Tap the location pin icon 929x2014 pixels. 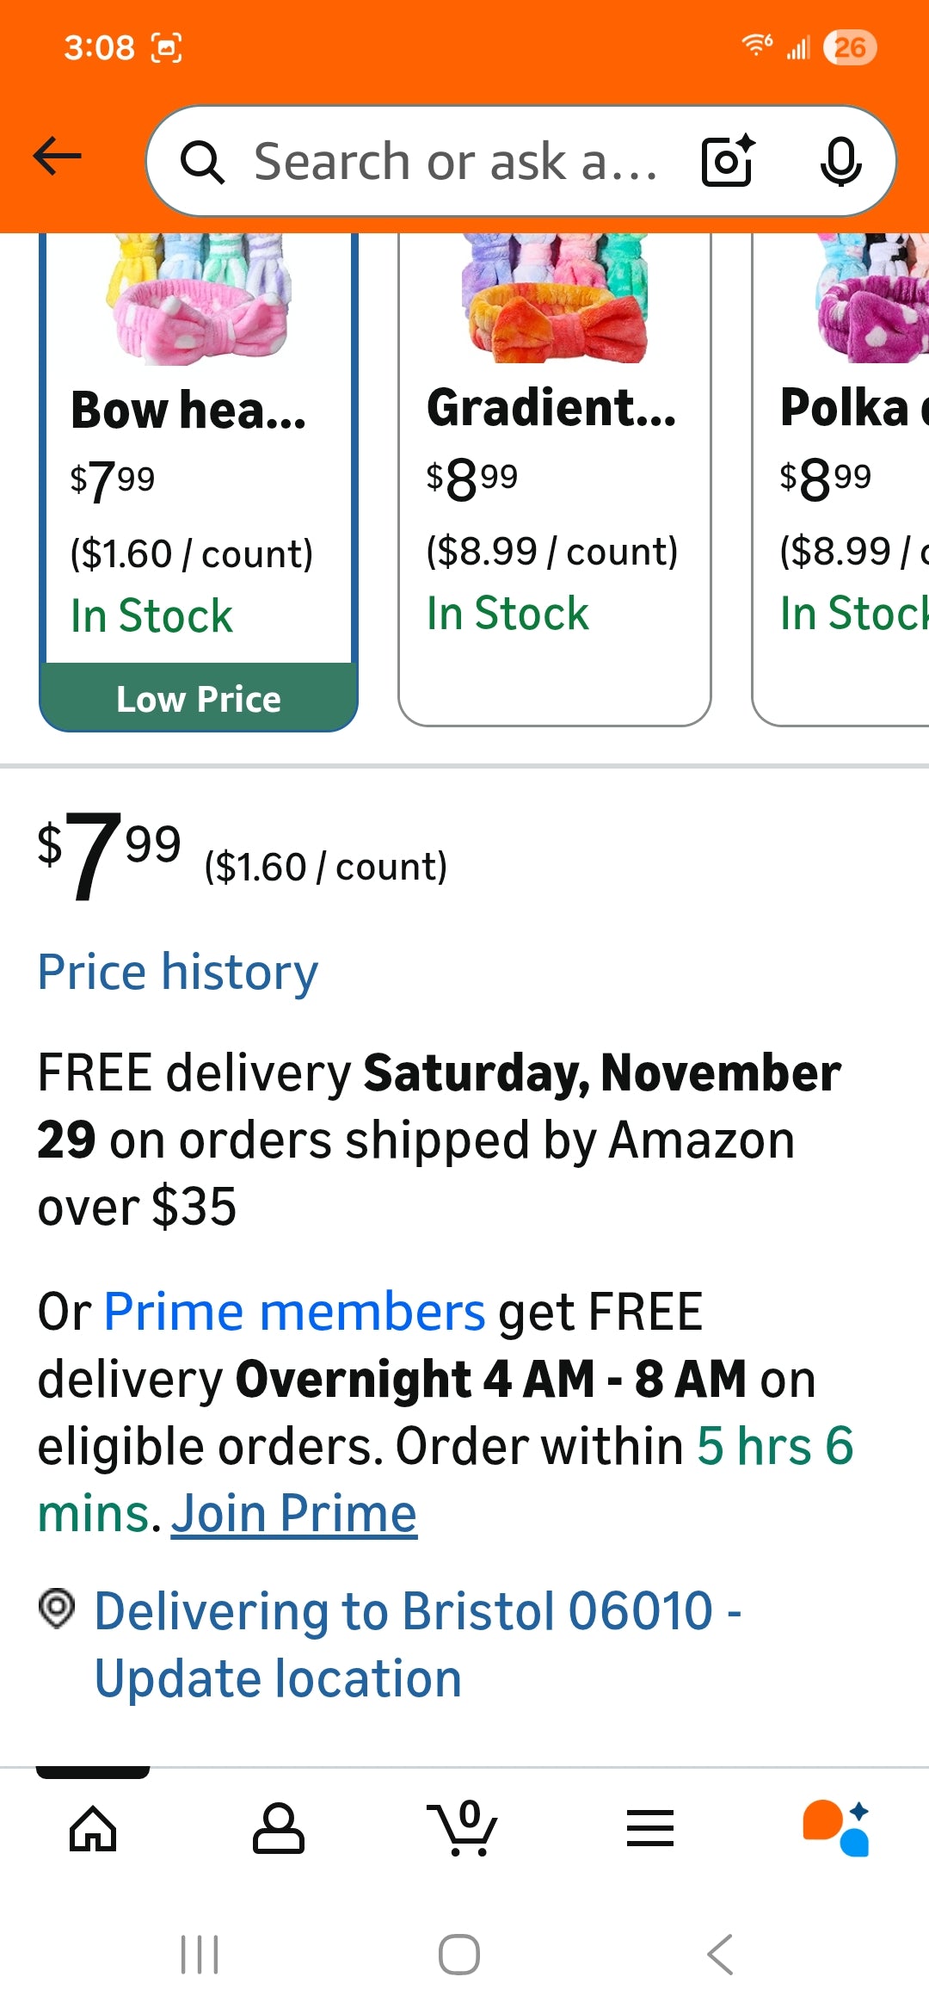[x=58, y=1608]
